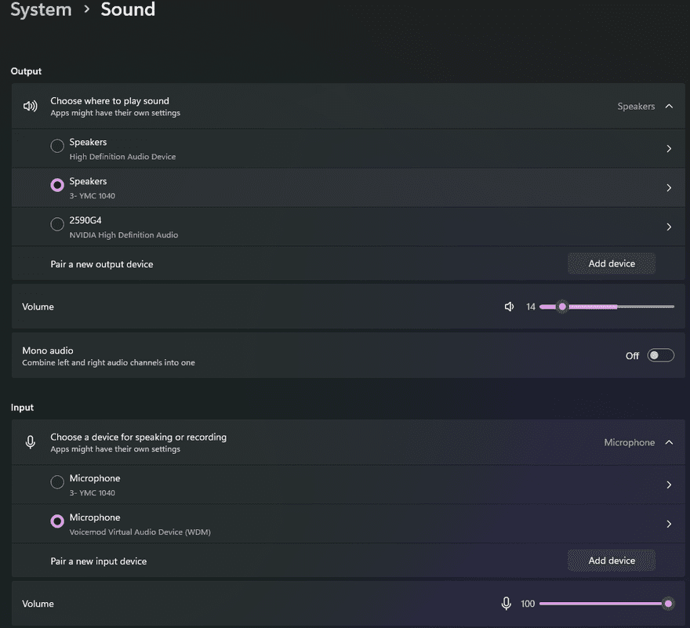This screenshot has width=690, height=628.
Task: Click High Definition Audio Device subtitle
Action: tap(122, 157)
